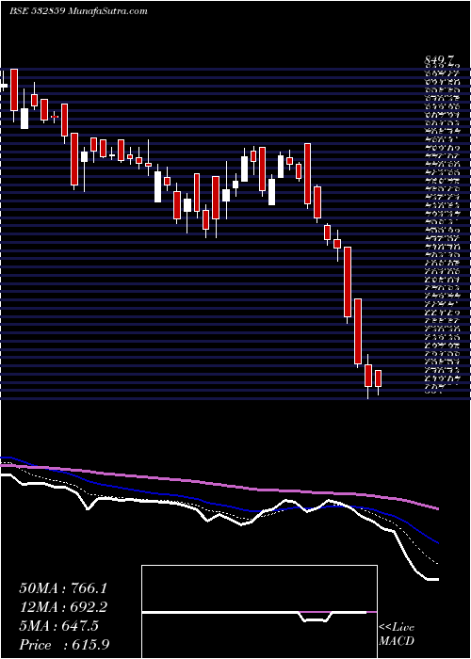Click the rightmost red candlestick
Image resolution: width=471 pixels, height=659 pixels.
click(378, 378)
